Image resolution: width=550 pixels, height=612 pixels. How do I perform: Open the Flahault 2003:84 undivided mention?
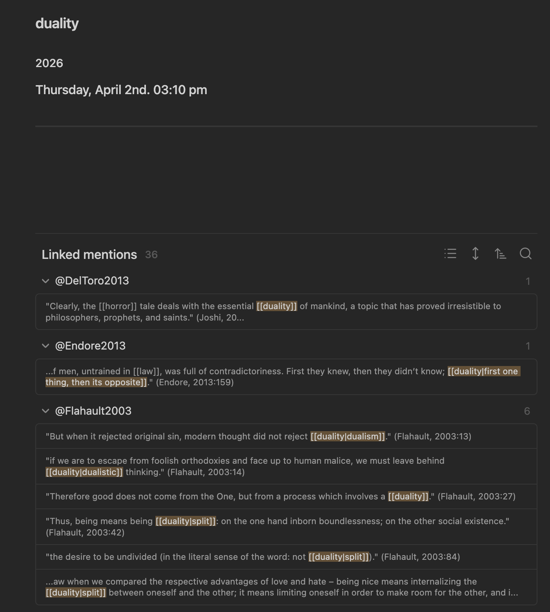pyautogui.click(x=286, y=557)
